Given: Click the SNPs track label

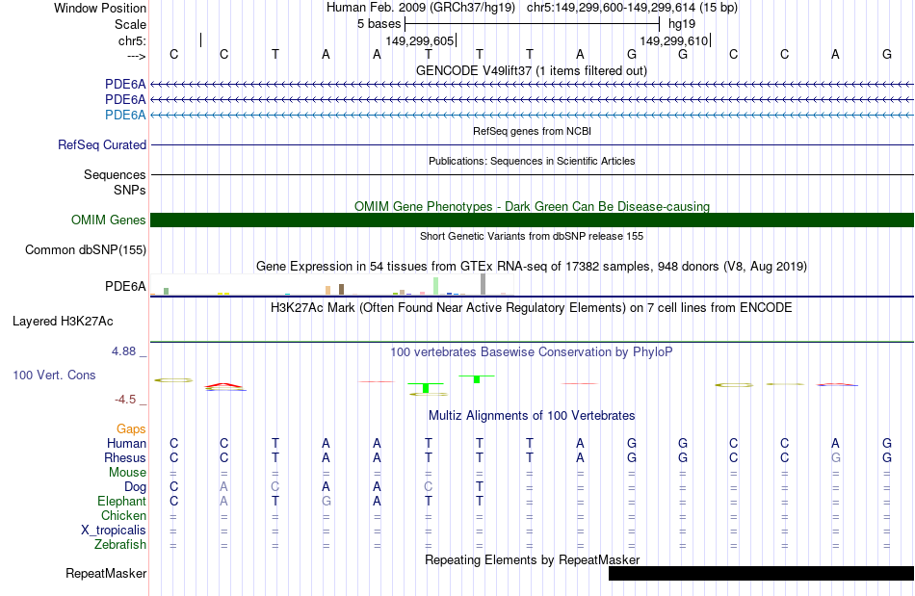Looking at the screenshot, I should point(130,190).
